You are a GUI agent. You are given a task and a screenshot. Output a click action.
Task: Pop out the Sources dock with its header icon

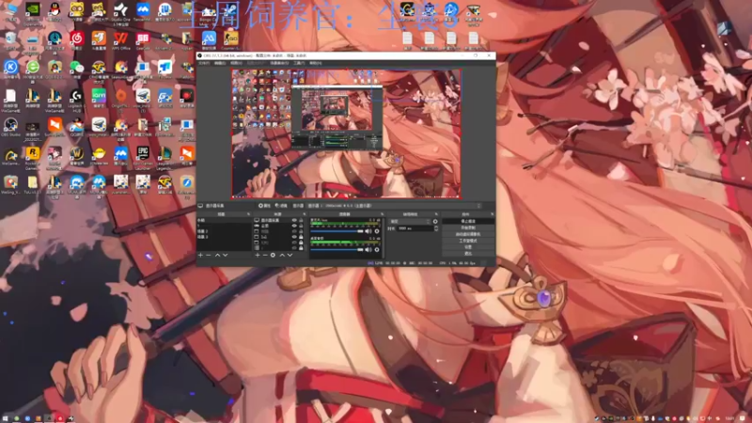(305, 214)
